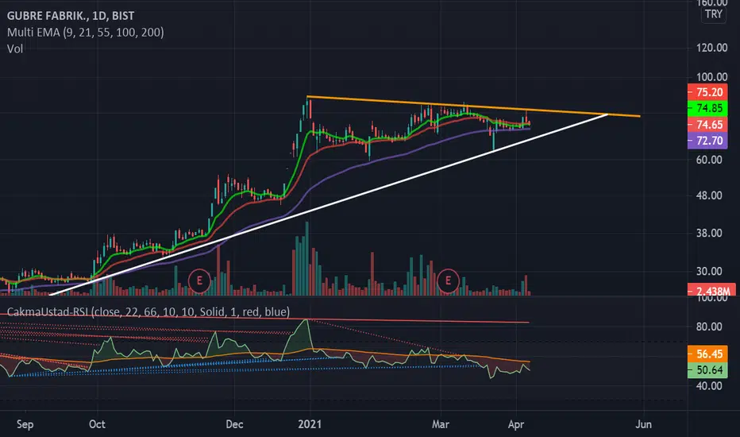
Task: Click the left earnings E marker
Action: [x=199, y=280]
